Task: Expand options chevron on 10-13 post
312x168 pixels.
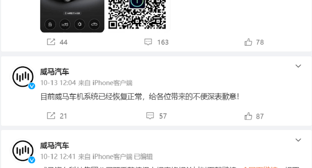Action: [298, 66]
